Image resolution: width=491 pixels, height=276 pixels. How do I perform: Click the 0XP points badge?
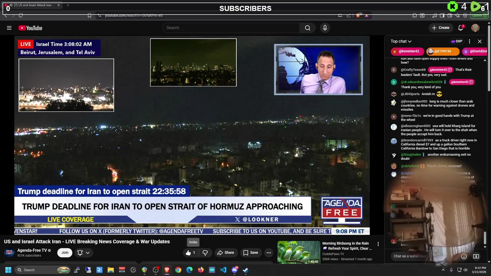coord(456,41)
